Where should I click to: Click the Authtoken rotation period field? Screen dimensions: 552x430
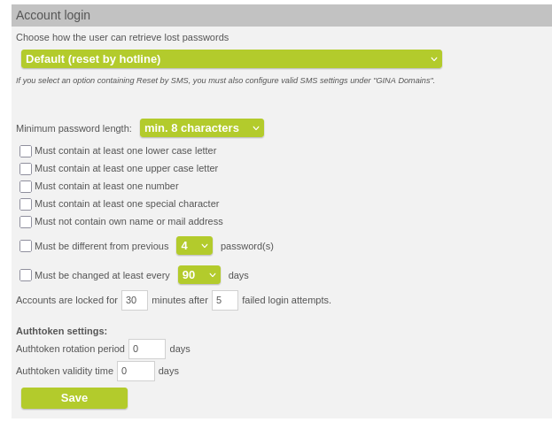(x=147, y=349)
